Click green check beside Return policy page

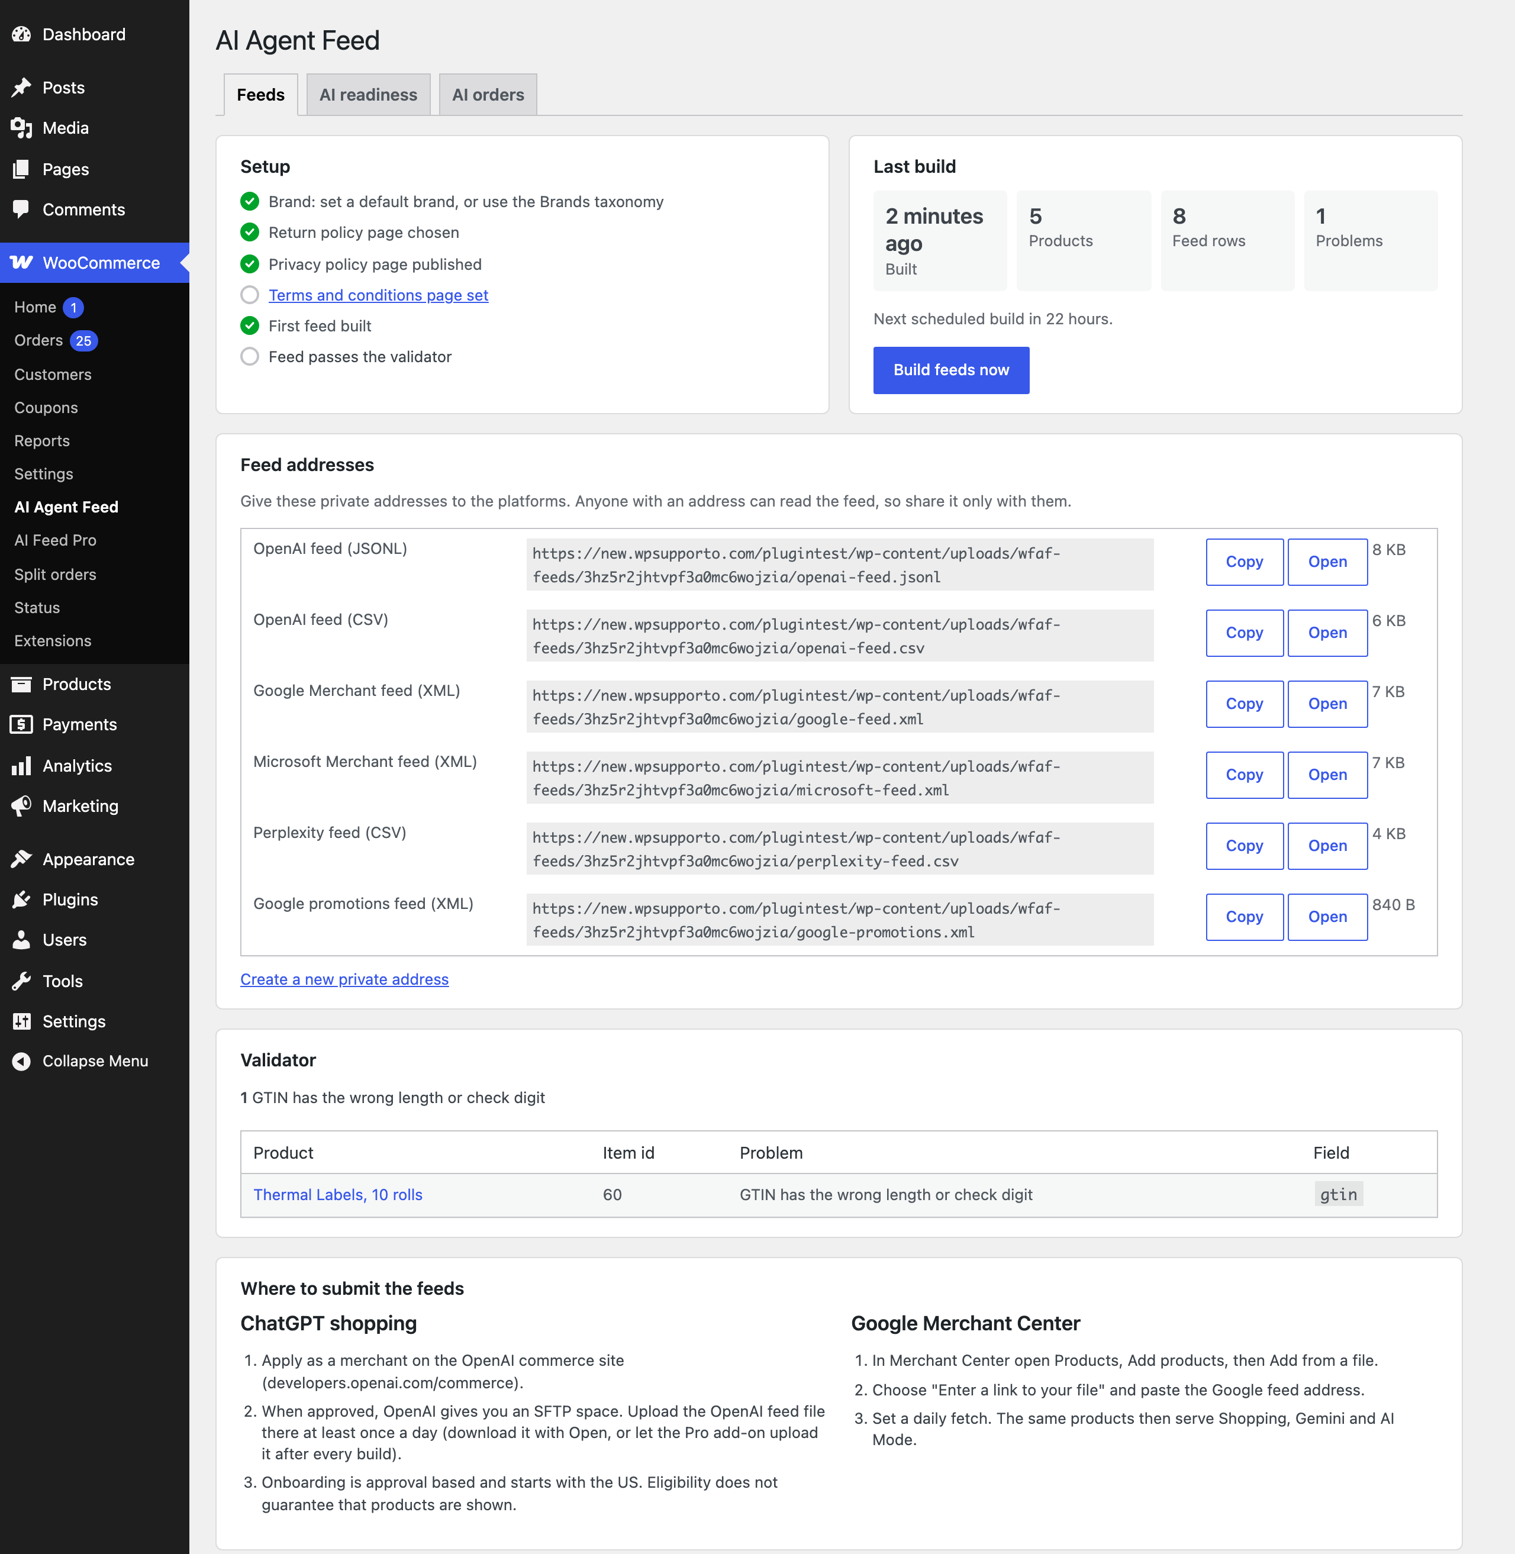point(250,233)
